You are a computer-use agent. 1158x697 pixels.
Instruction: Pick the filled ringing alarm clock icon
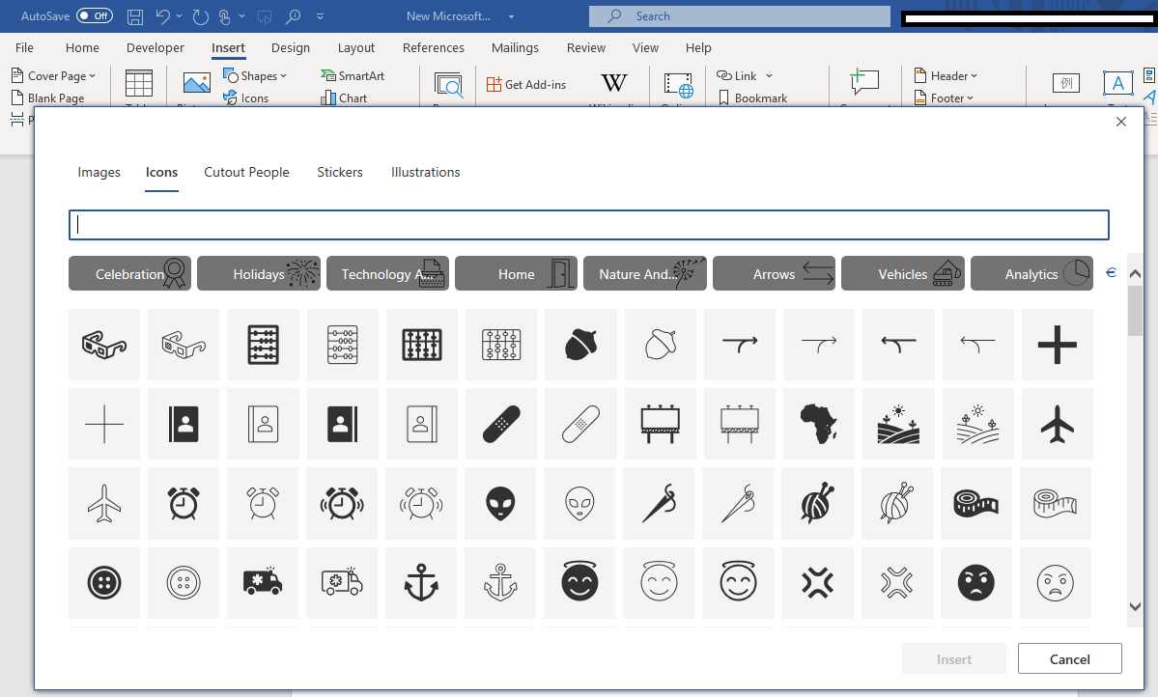[342, 503]
